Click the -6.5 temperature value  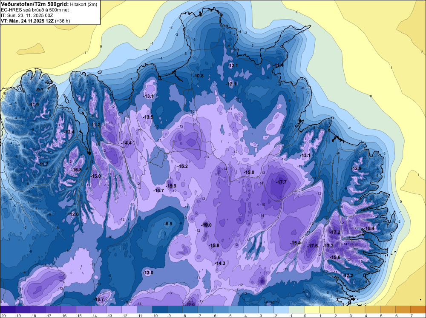pos(168,224)
